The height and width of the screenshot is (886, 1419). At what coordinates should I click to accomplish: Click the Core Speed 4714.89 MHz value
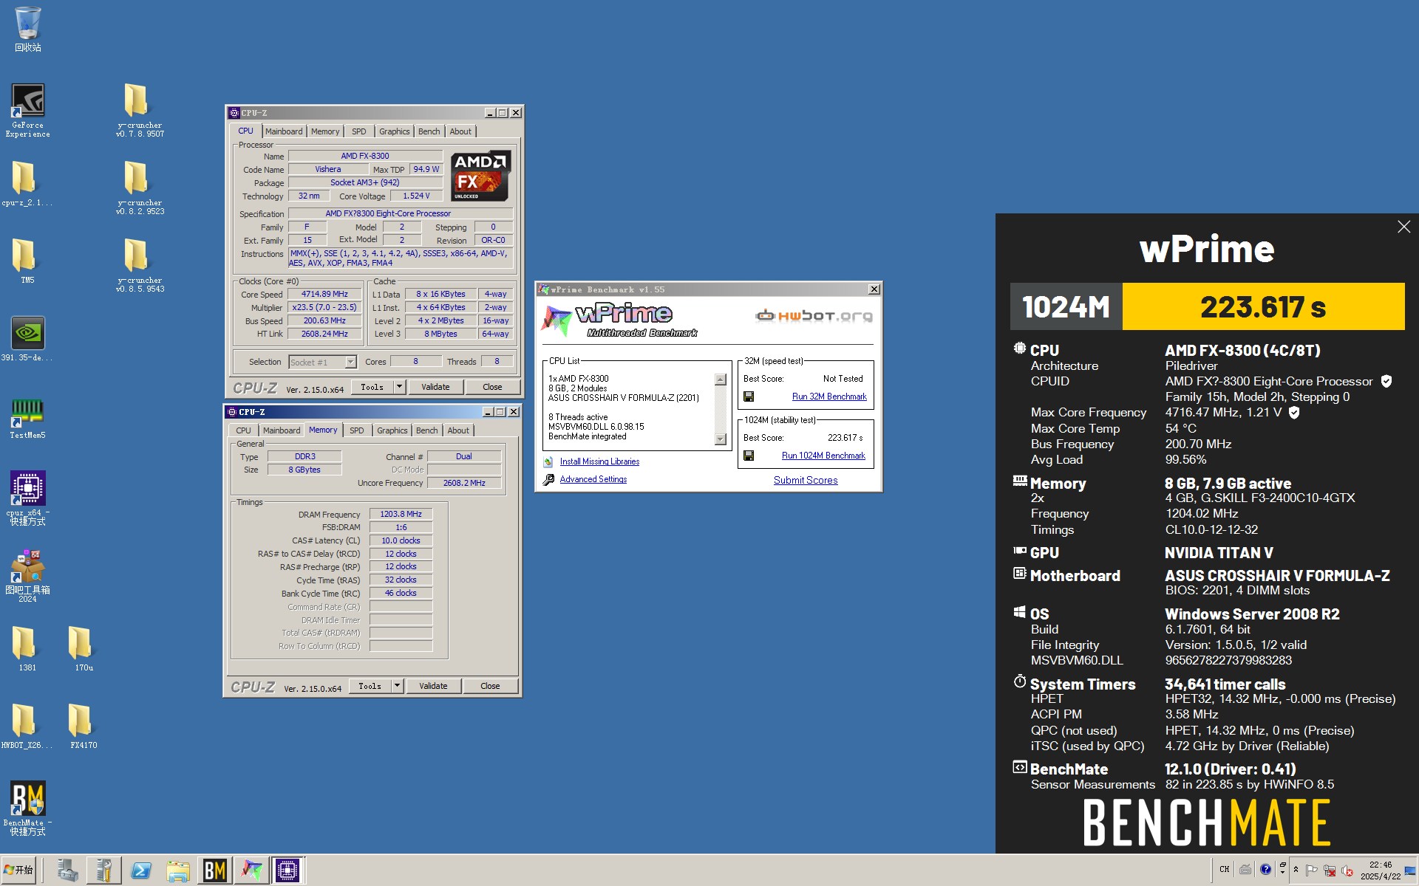click(x=324, y=294)
